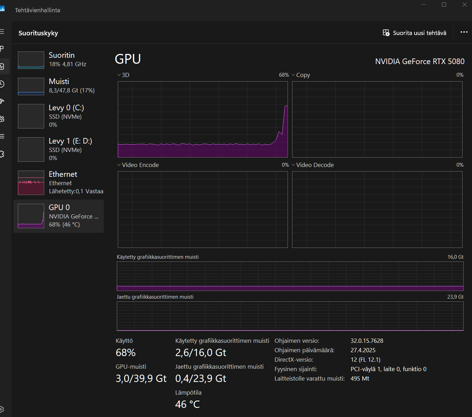The image size is (472, 417).
Task: Expand the 3D engine dropdown
Action: 119,75
